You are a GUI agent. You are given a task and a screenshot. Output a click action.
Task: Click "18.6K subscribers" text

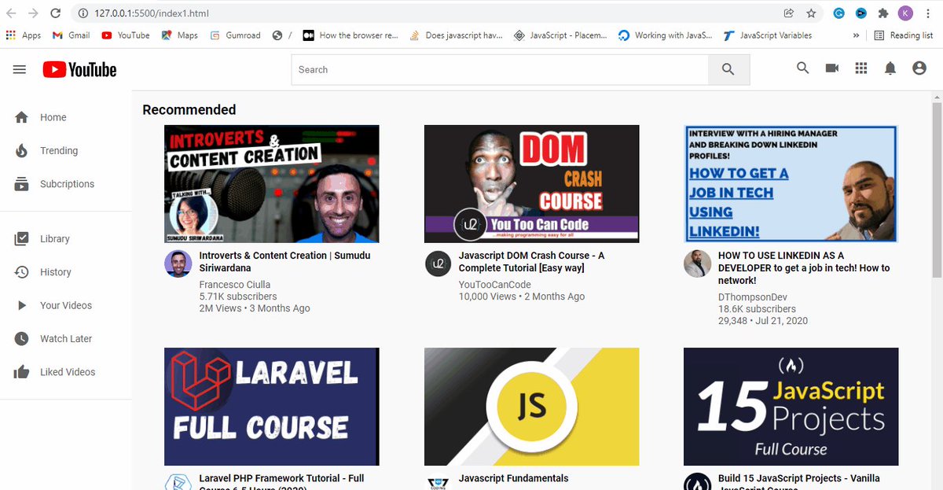757,309
